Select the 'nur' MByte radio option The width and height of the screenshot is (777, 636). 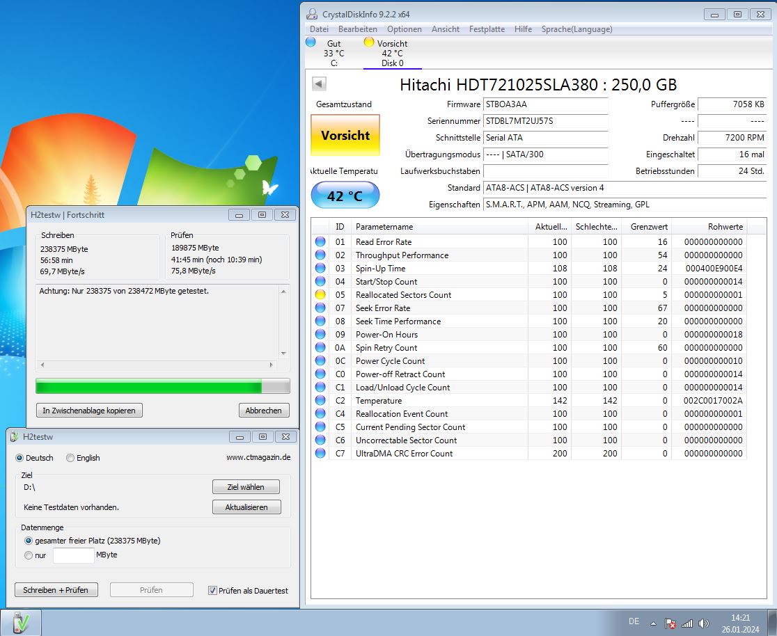pos(29,555)
